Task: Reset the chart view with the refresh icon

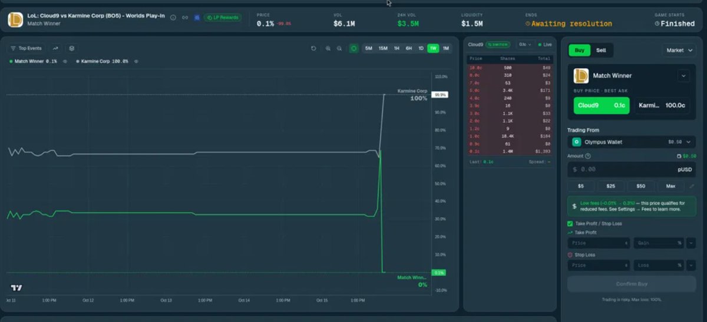Action: point(313,48)
